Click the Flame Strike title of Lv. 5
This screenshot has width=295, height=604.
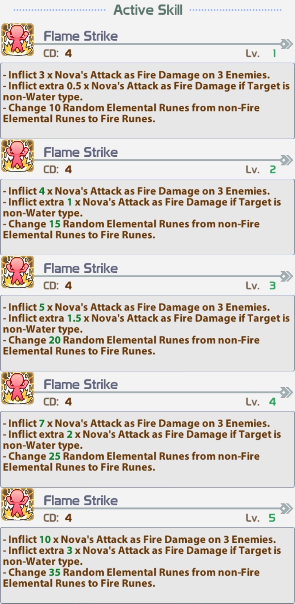(81, 501)
